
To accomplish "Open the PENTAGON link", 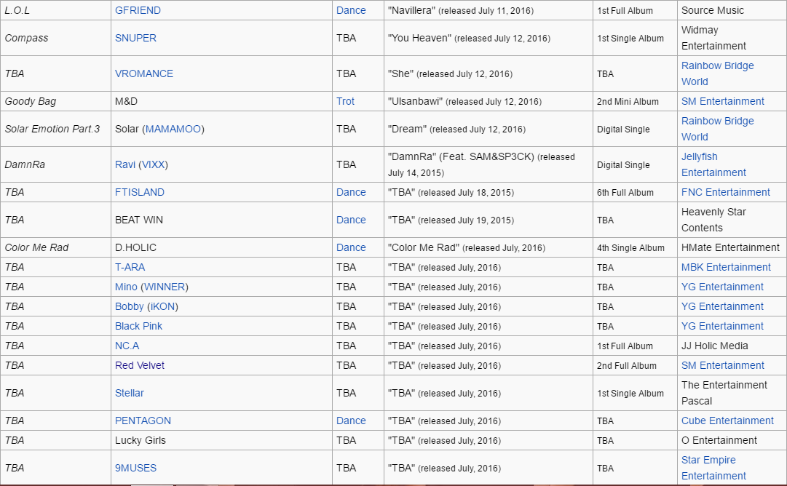I will [x=143, y=421].
